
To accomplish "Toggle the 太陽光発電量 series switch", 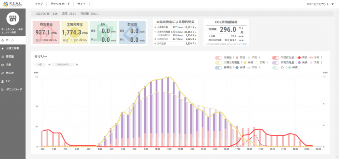I will tap(218, 62).
